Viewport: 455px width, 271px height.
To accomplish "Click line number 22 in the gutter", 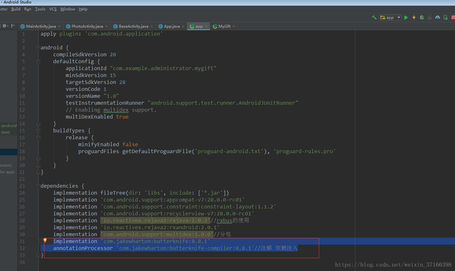I will click(22, 179).
